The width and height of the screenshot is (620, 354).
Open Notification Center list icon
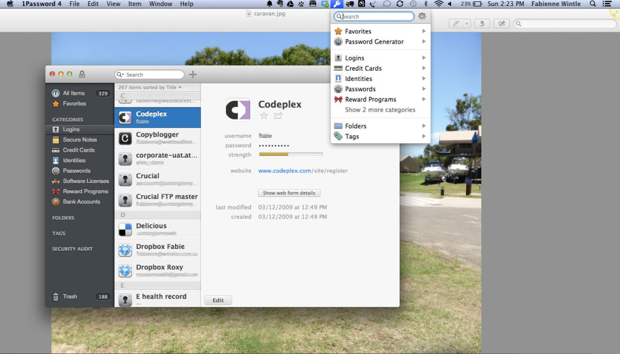[607, 4]
